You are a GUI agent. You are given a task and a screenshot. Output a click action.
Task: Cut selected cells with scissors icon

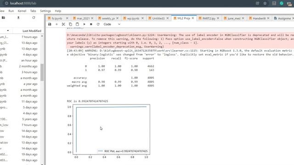pyautogui.click(x=63, y=24)
